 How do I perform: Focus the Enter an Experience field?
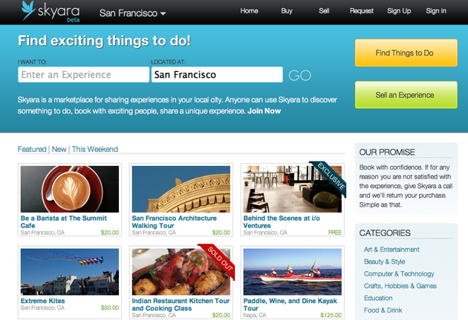[83, 74]
